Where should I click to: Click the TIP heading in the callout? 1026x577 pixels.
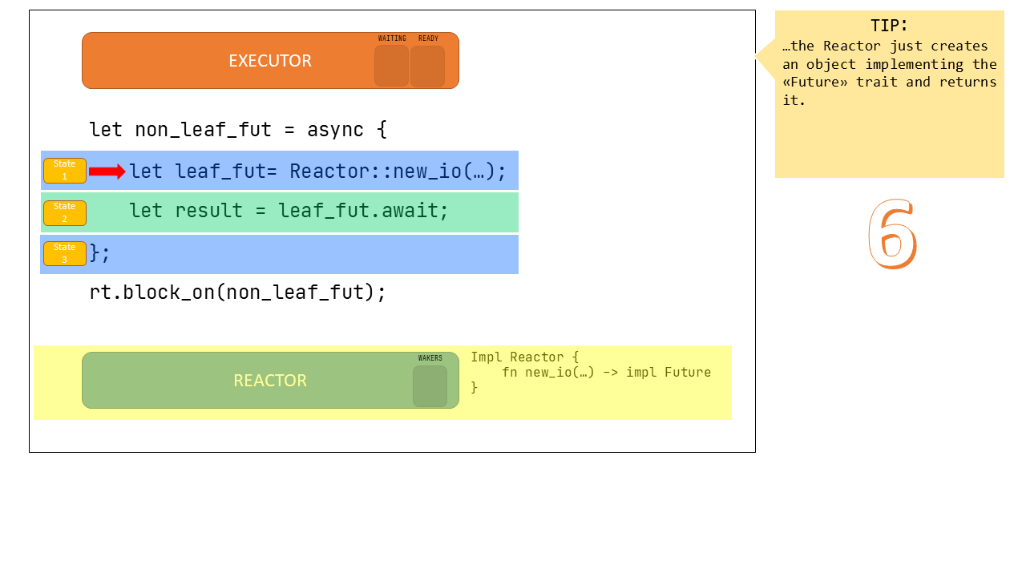click(889, 25)
